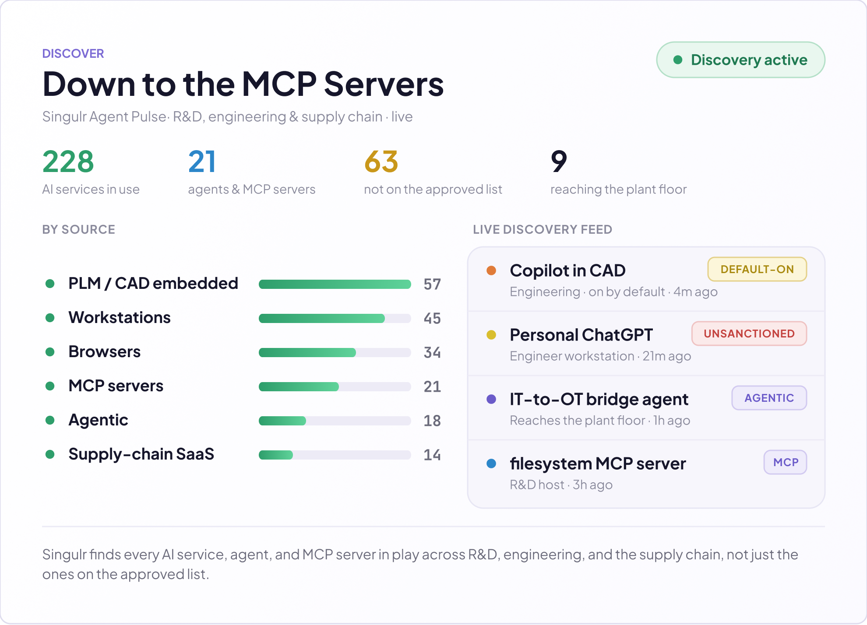Click the 21 agents & MCP servers stat
This screenshot has height=625, width=867.
click(251, 172)
